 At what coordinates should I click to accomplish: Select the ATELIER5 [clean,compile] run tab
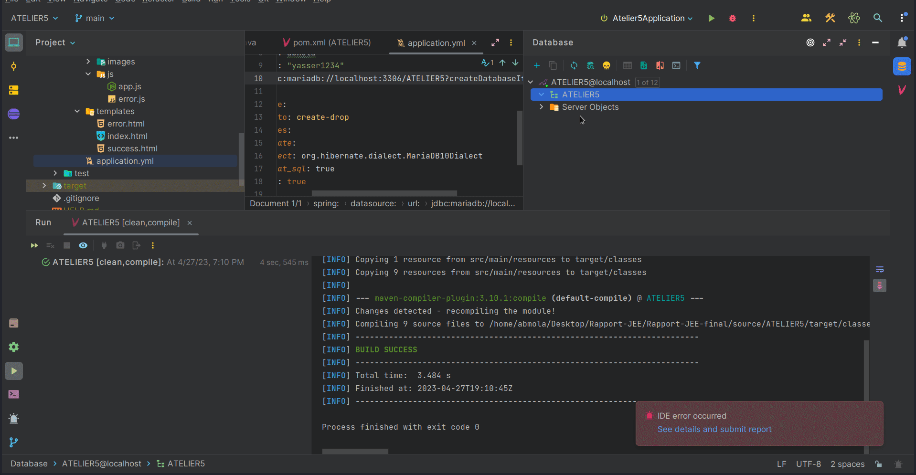130,222
